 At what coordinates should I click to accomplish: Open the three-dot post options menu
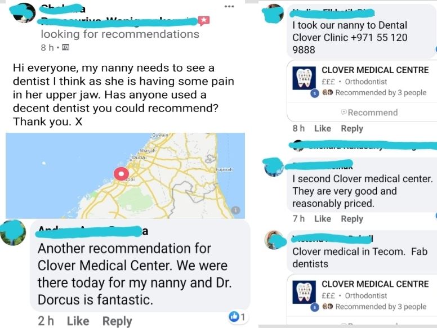[x=229, y=6]
